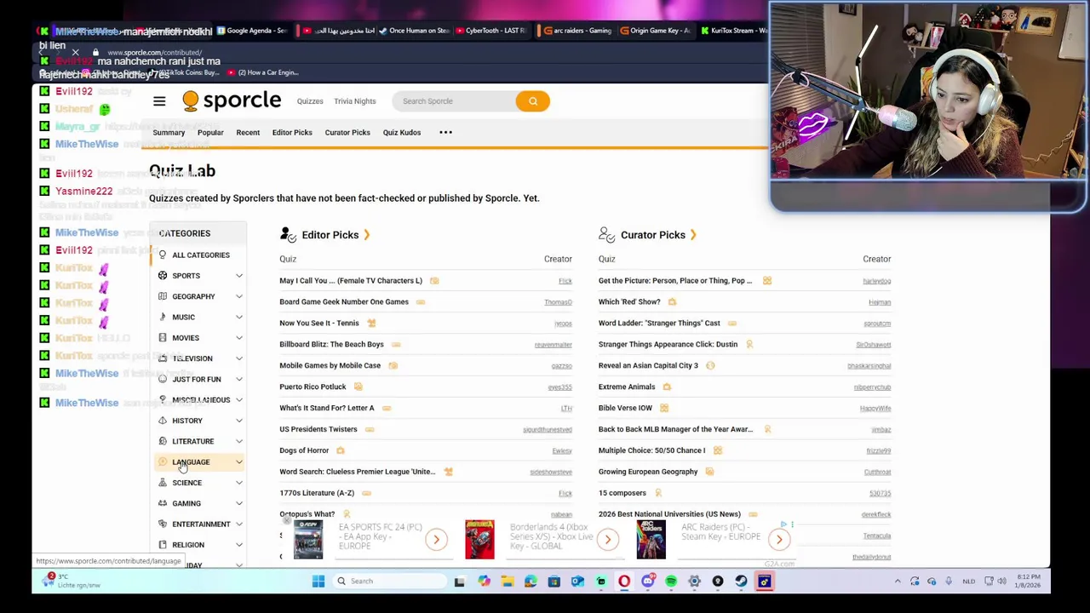Click the orange search magnifier button
This screenshot has width=1090, height=613.
pyautogui.click(x=532, y=101)
